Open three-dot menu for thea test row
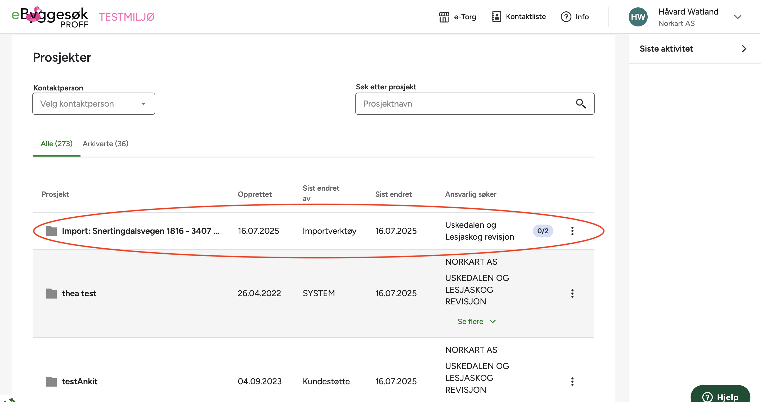This screenshot has height=402, width=761. click(572, 293)
